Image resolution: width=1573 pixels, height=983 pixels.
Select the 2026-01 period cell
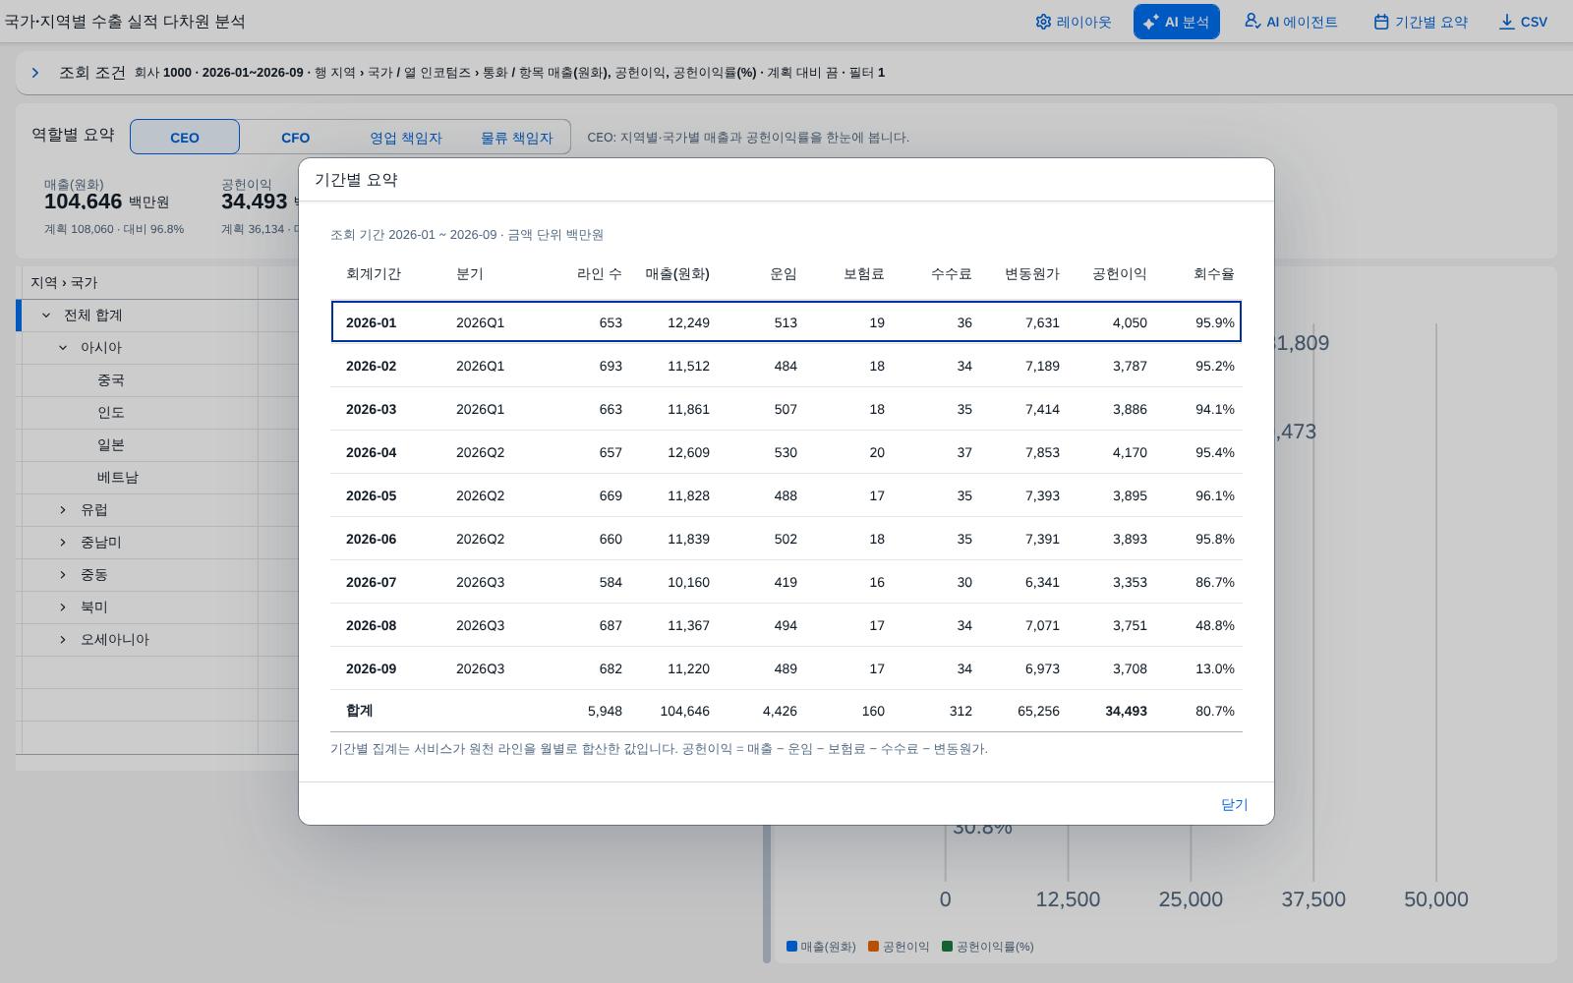(371, 322)
